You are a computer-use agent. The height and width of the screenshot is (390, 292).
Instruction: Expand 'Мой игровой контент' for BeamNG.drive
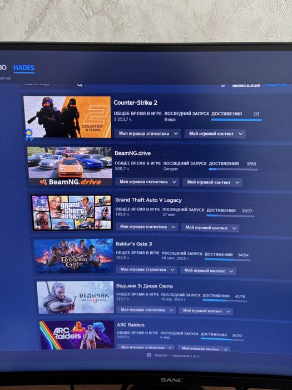pyautogui.click(x=212, y=182)
